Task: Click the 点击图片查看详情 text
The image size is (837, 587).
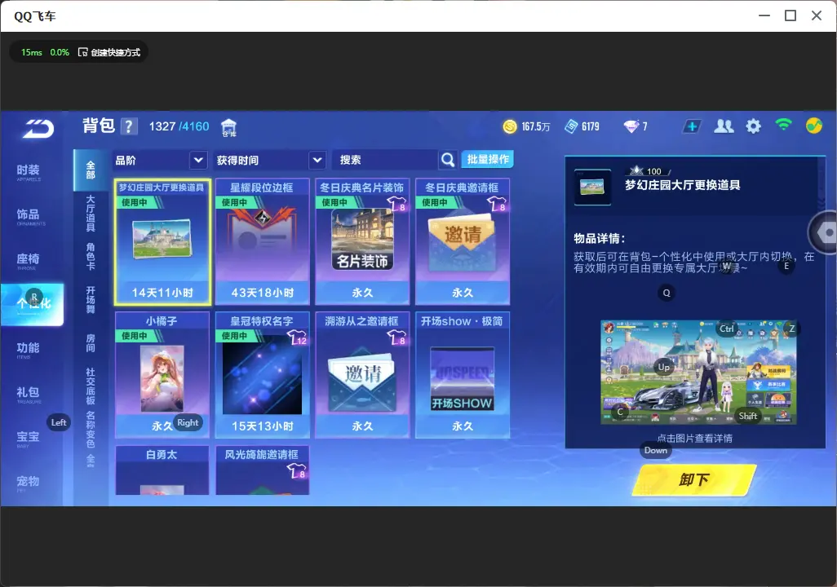Action: pyautogui.click(x=694, y=438)
